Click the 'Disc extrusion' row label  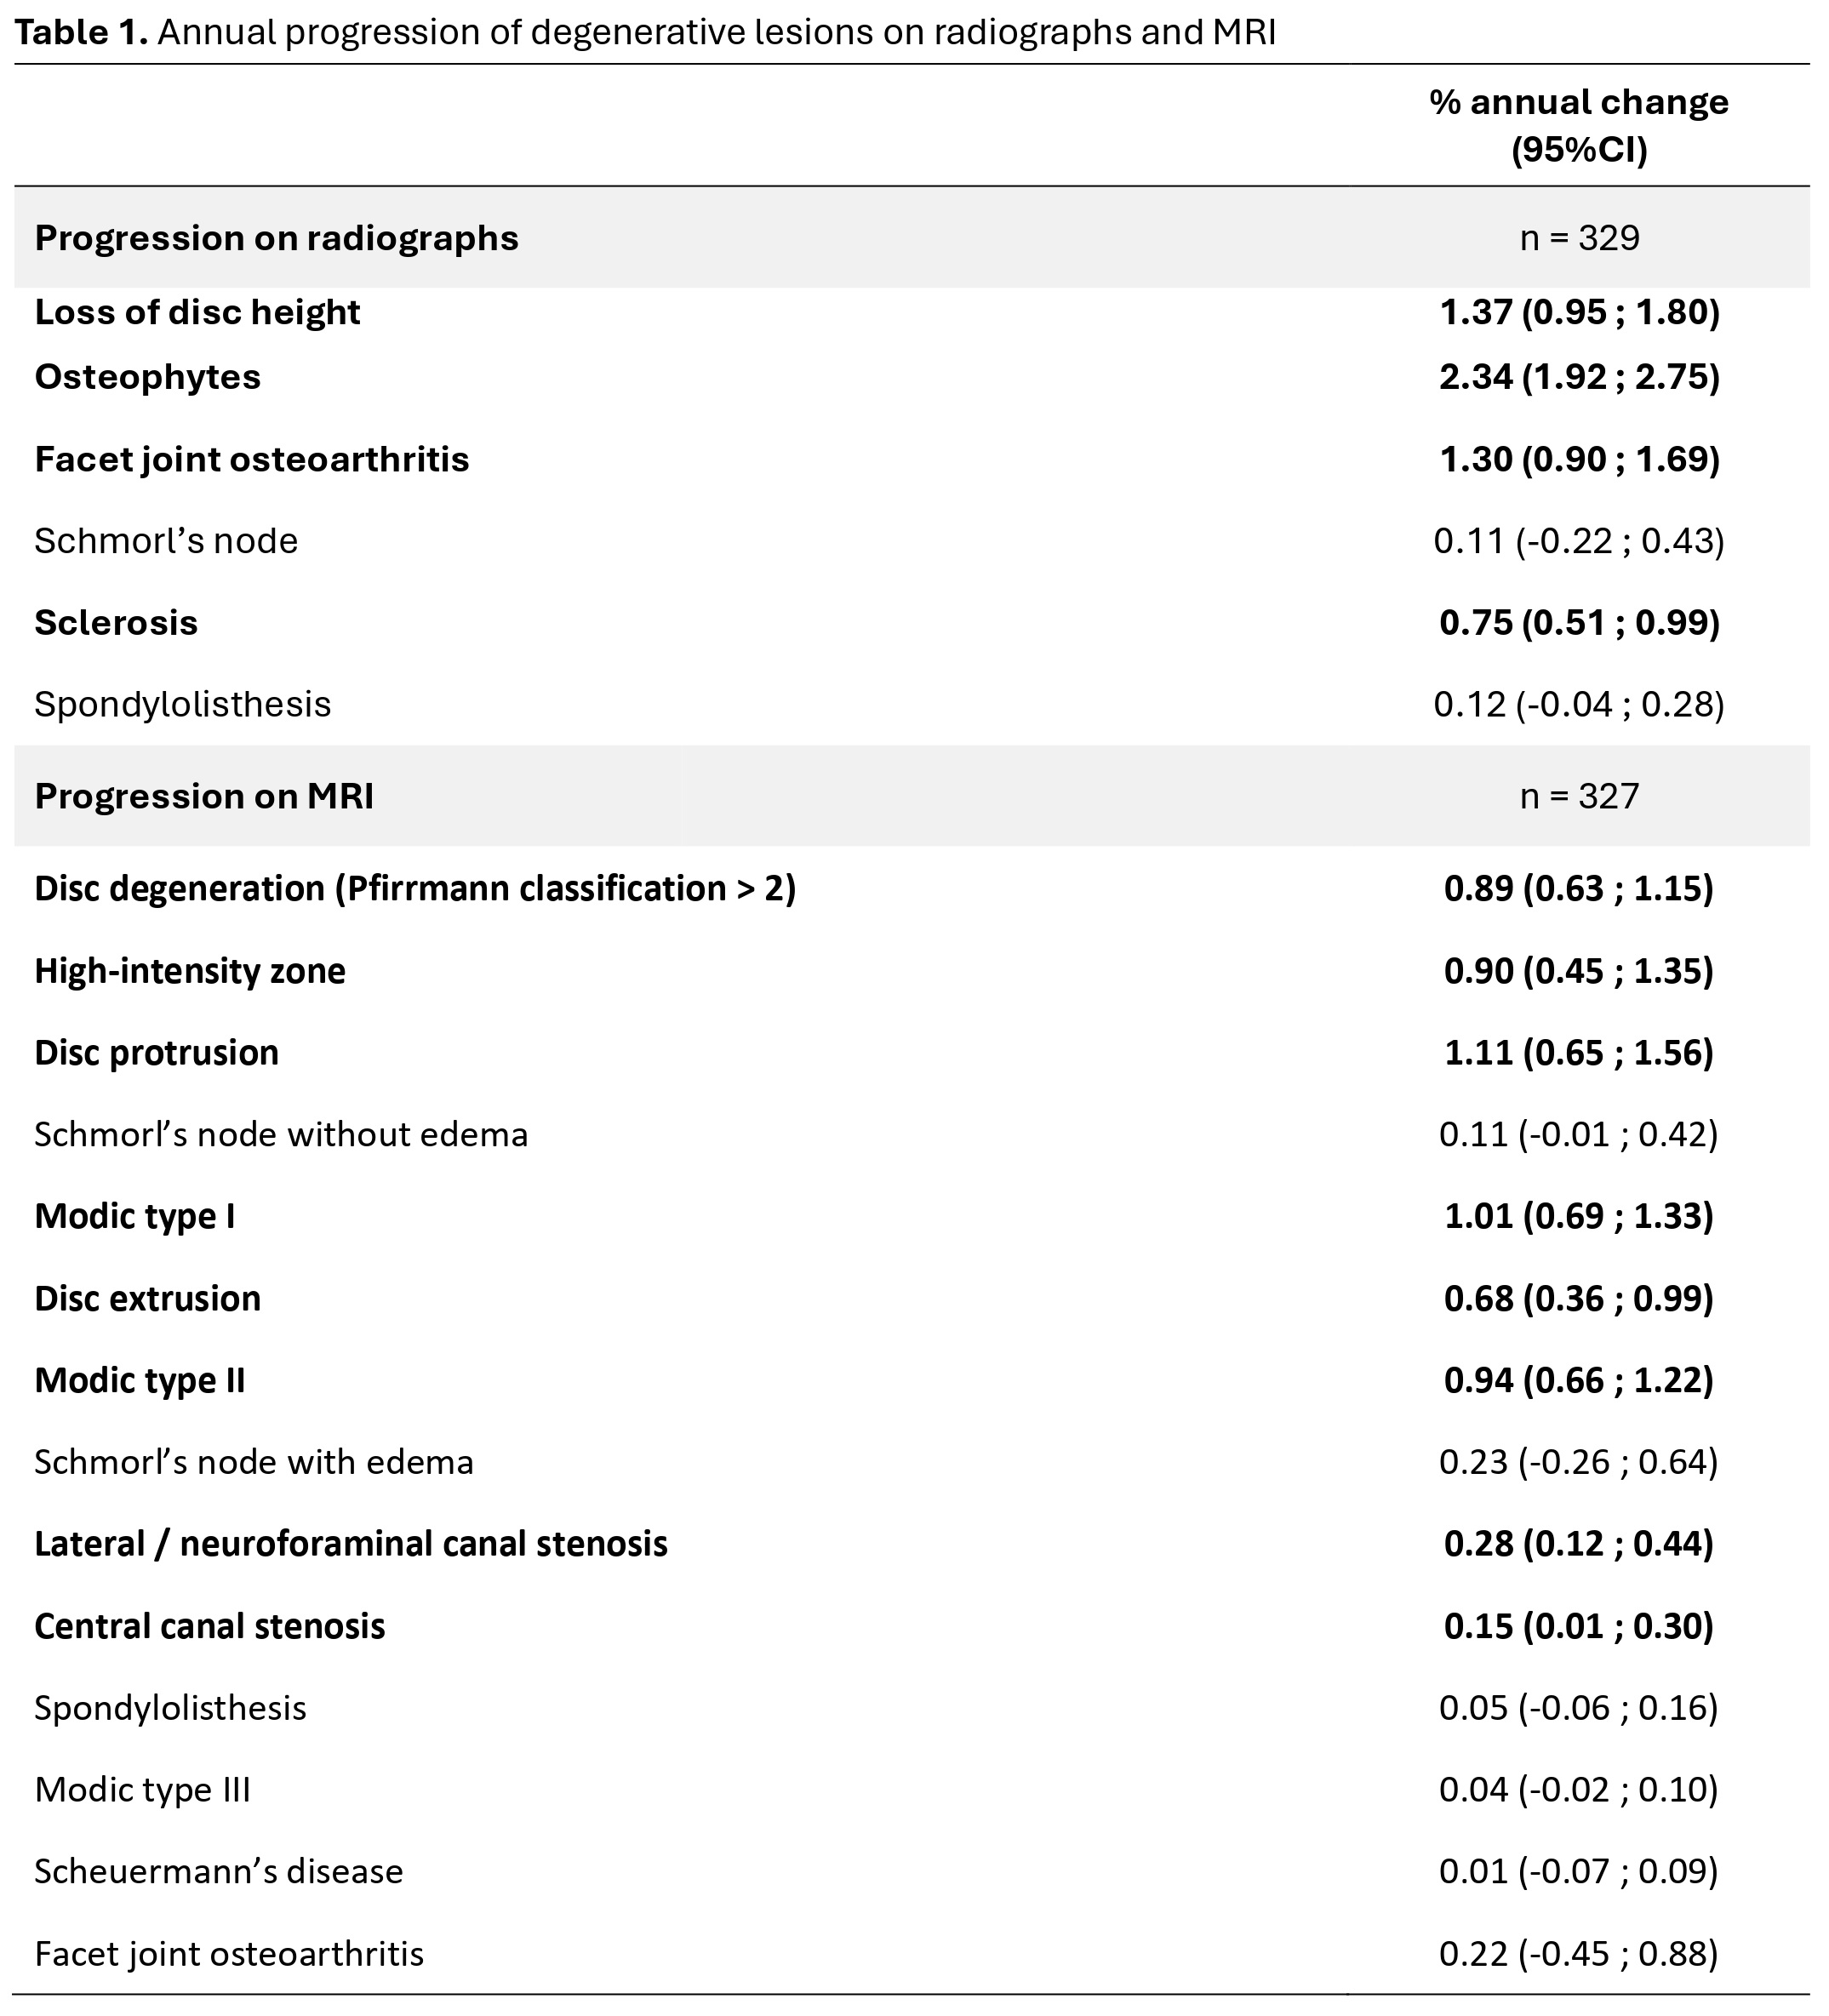pos(147,1298)
